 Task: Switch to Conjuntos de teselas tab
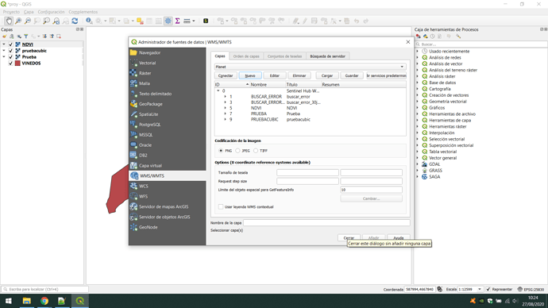(x=284, y=56)
